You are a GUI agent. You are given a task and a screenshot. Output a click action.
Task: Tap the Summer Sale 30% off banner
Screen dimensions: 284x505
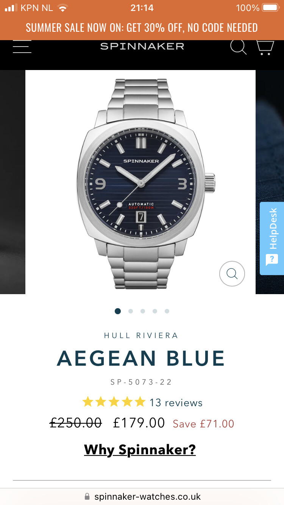point(142,28)
